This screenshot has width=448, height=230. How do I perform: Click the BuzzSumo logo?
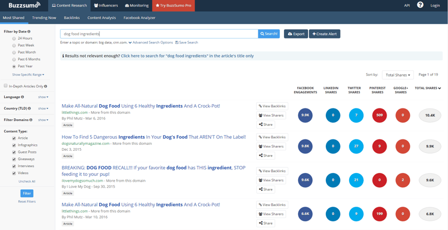pos(24,5)
